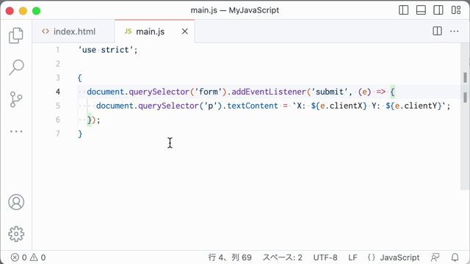
Task: Open notifications bell
Action: point(455,257)
